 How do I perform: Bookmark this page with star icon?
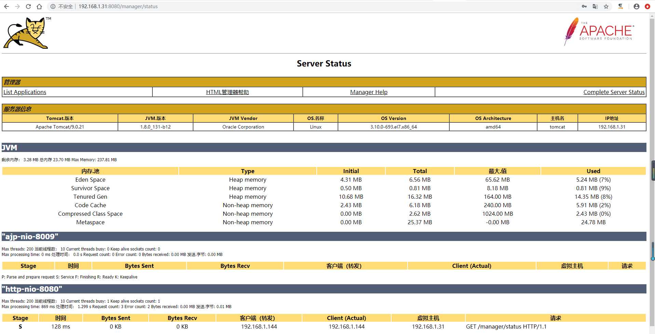[x=606, y=6]
